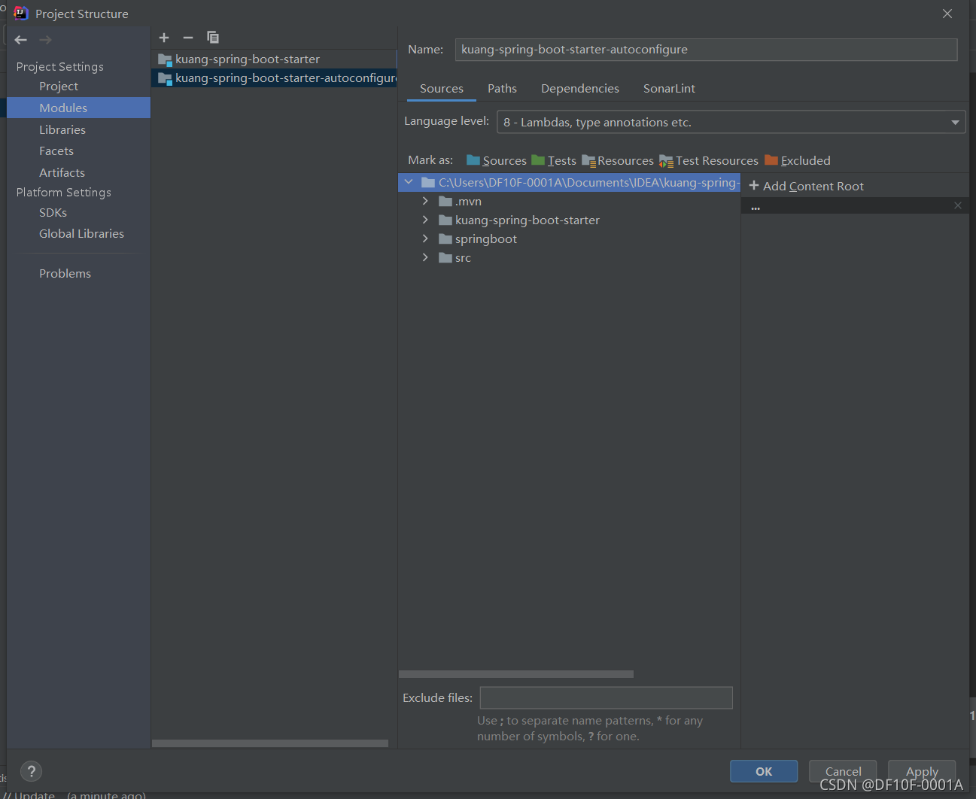The width and height of the screenshot is (976, 799).
Task: Select Libraries in Project Settings sidebar
Action: [62, 129]
